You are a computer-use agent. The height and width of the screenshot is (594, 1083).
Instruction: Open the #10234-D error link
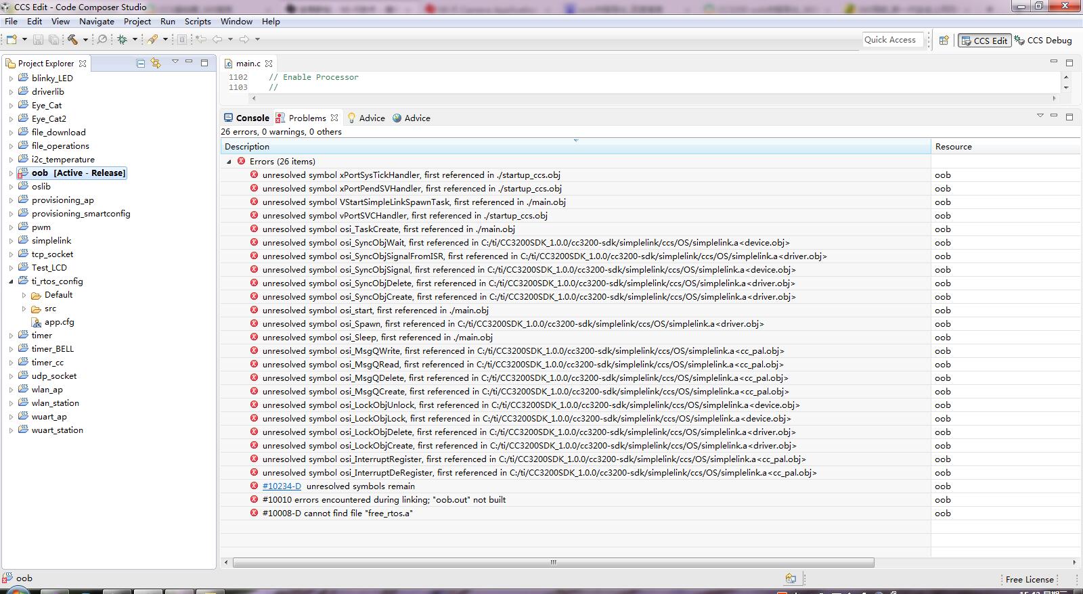[x=282, y=486]
